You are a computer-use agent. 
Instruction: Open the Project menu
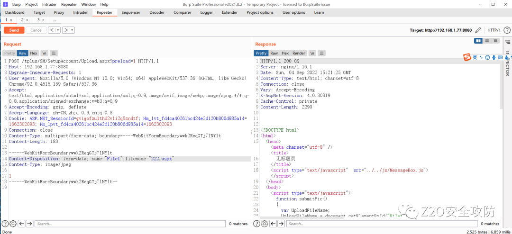(x=31, y=4)
